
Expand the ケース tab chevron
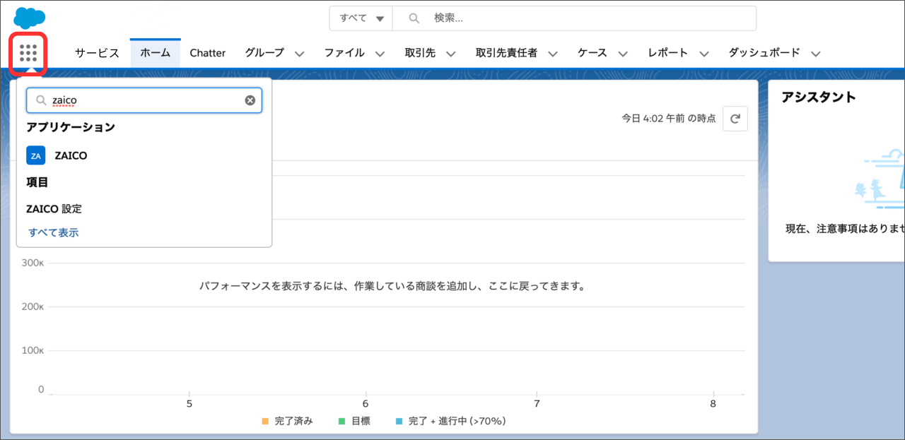623,54
